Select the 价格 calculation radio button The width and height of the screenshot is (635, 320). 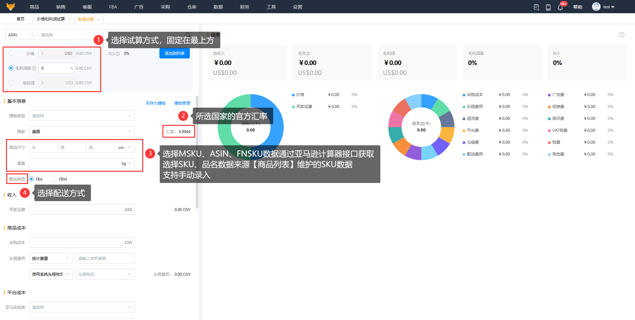pyautogui.click(x=11, y=53)
